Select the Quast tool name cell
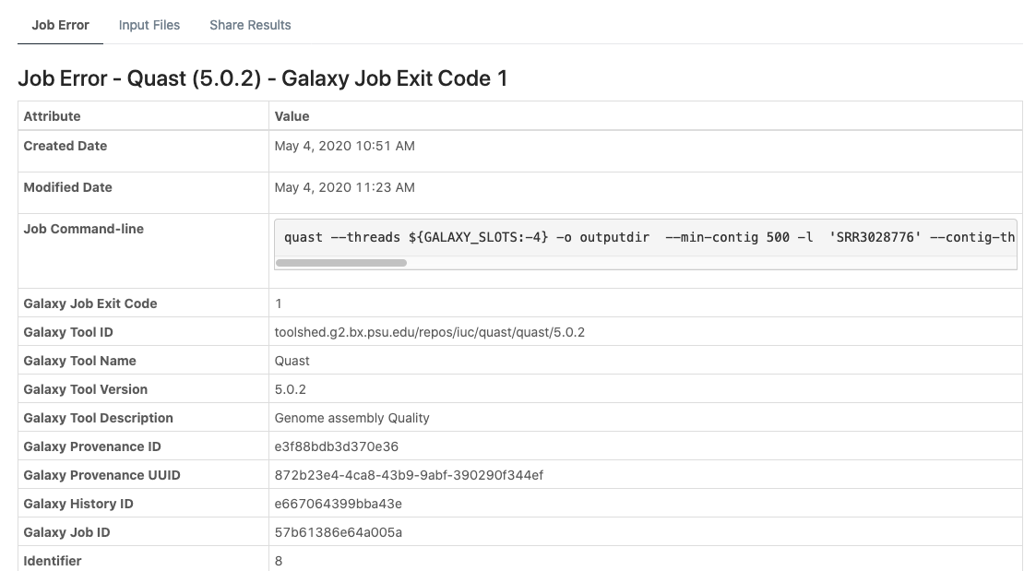 pos(292,361)
